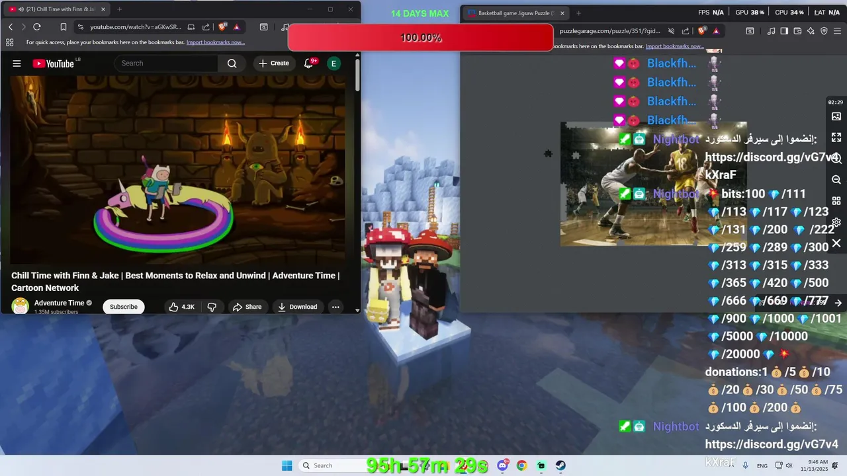
Task: Dislike the Adventure Time video
Action: click(x=212, y=307)
